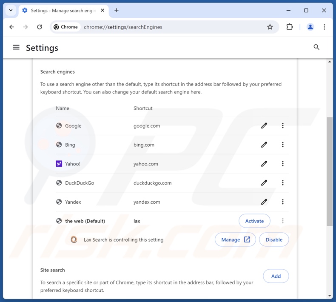
Task: Disable the Lax Search extension
Action: [x=274, y=239]
